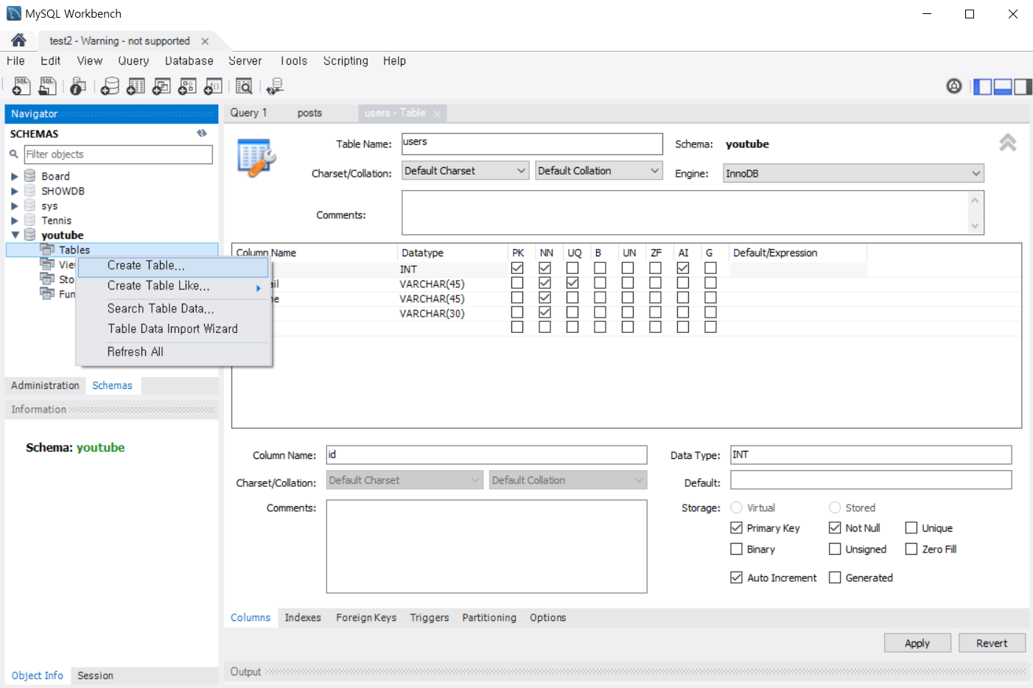Switch to the Administration navigator tab

45,385
